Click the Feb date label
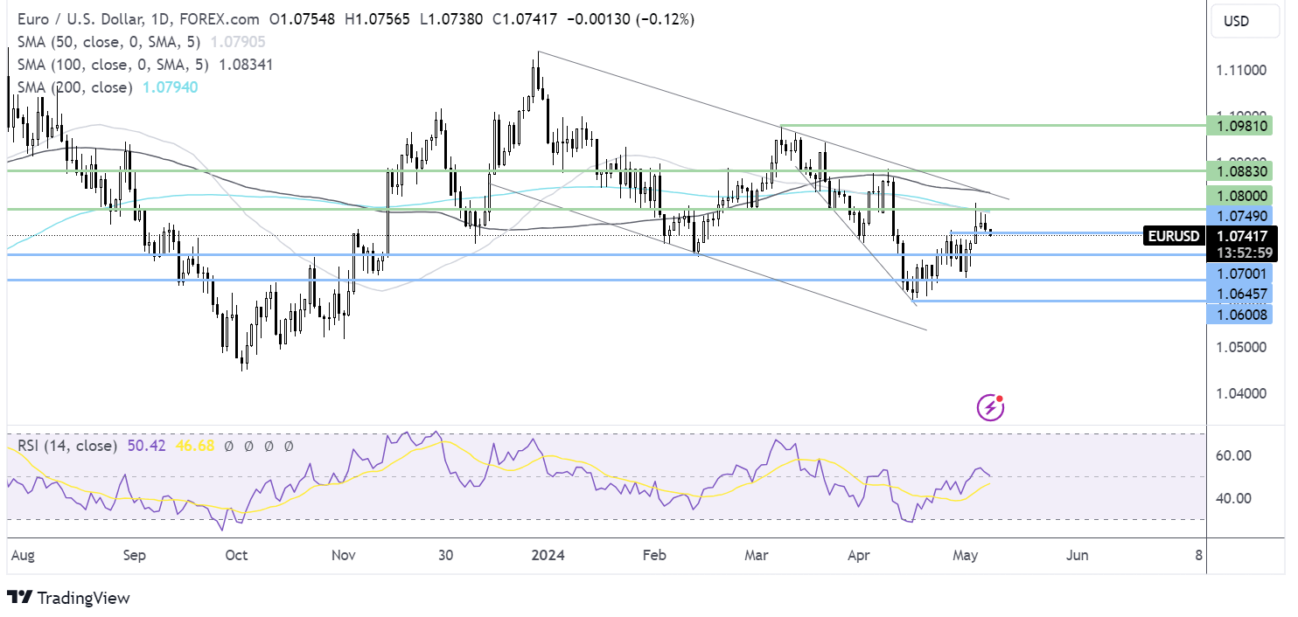The width and height of the screenshot is (1298, 617). tap(654, 555)
